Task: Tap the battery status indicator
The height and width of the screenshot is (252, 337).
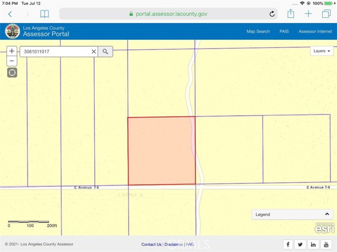Action: 329,3
